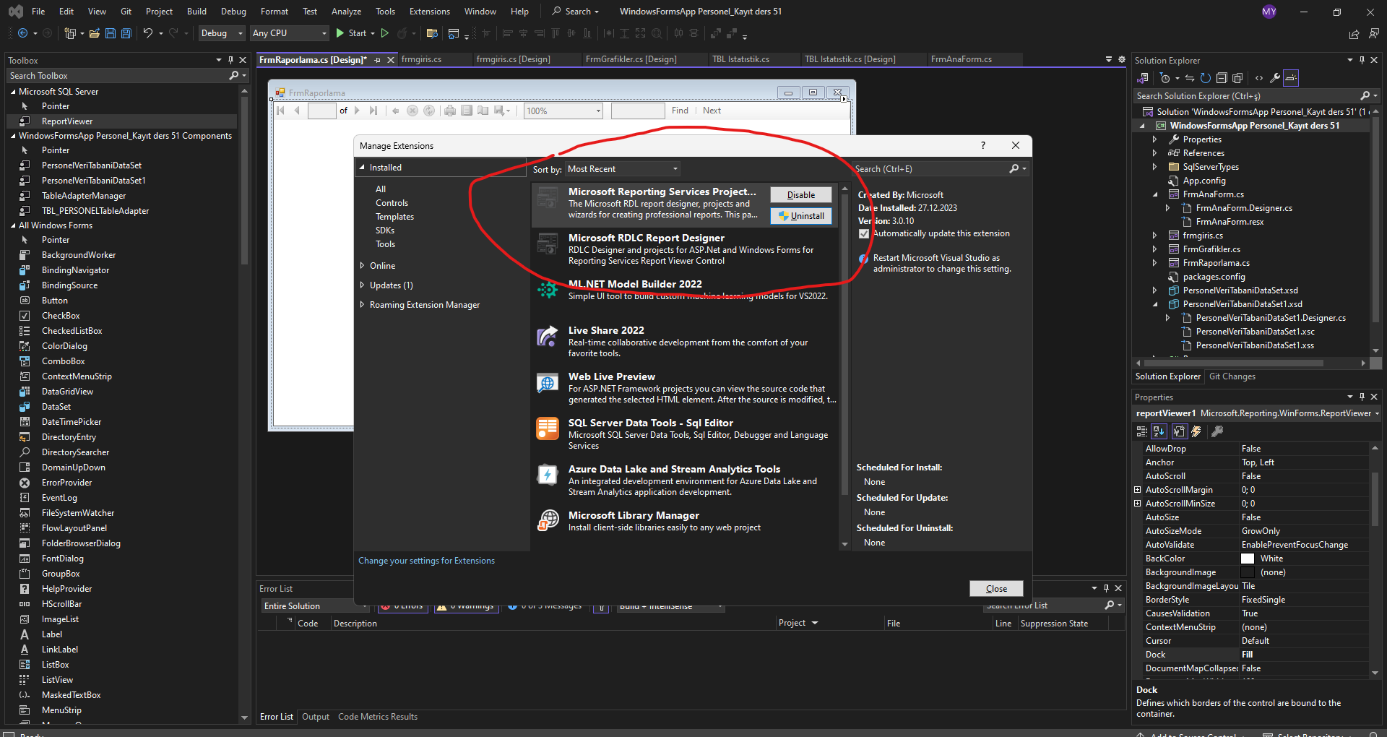Collapse All Windows Forms toolbox group
Screen dimensions: 1387x737
pos(13,225)
